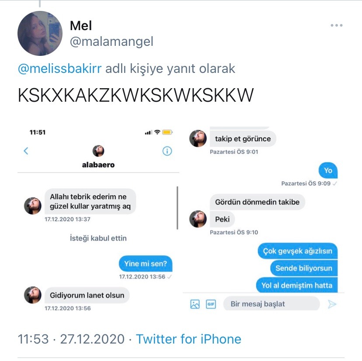Image resolution: width=362 pixels, height=361 pixels.
Task: Attach a photo using the image icon
Action: pyautogui.click(x=195, y=304)
